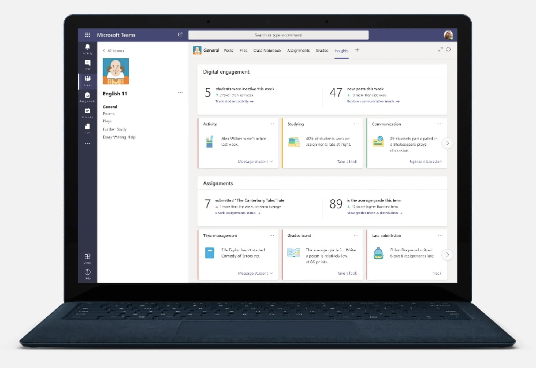Open the app launcher waffle icon

pyautogui.click(x=87, y=35)
